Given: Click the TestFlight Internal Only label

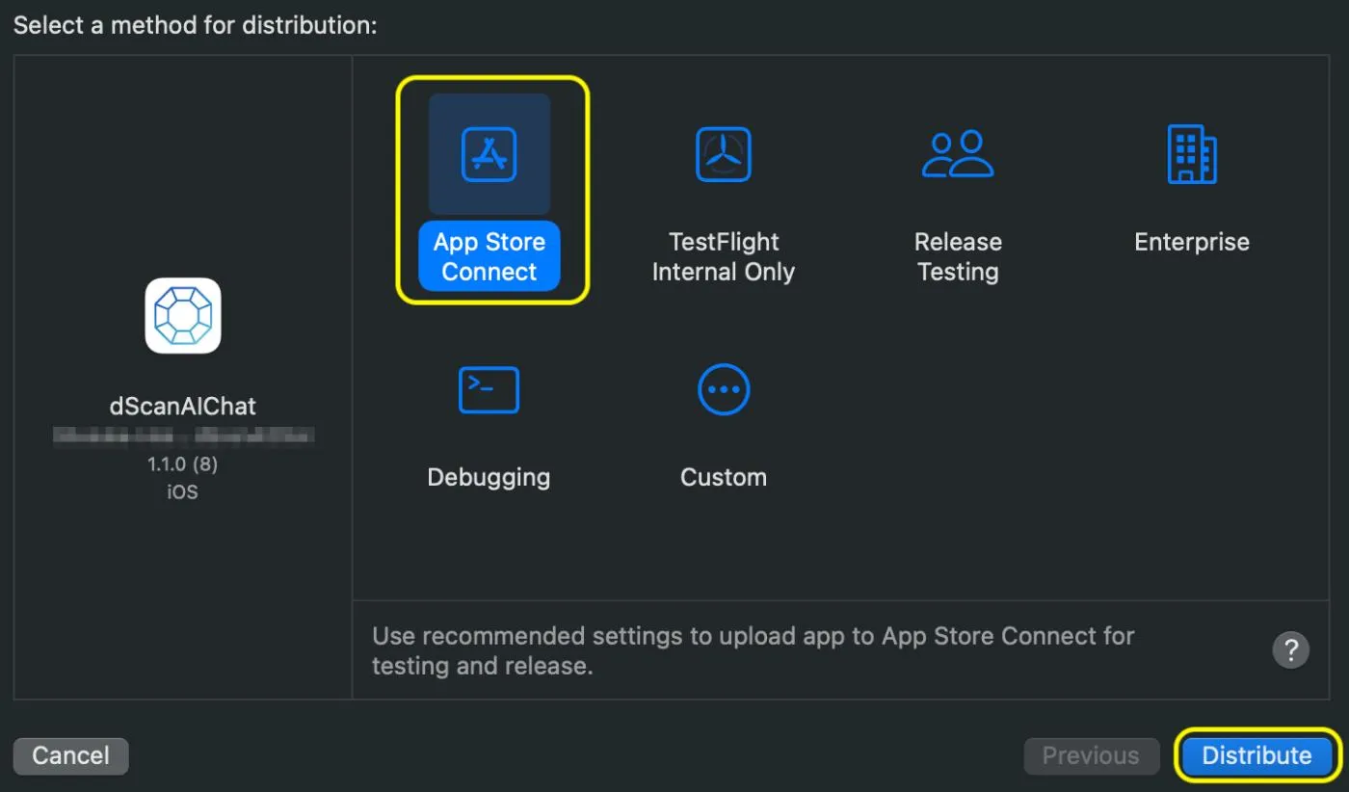Looking at the screenshot, I should tap(724, 256).
